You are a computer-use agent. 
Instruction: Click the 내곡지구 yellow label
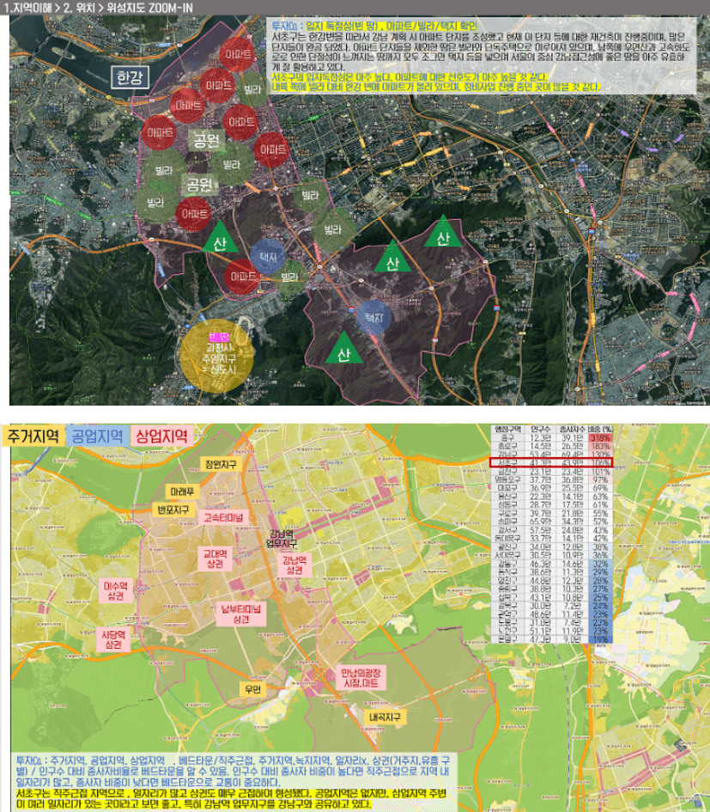[x=385, y=717]
